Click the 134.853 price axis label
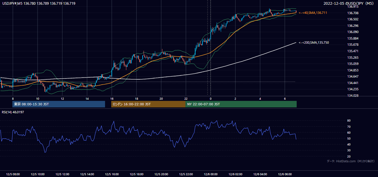Viewport: 378px width, 177px height. 353,70
